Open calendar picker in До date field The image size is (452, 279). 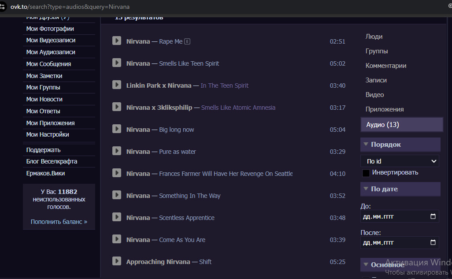pyautogui.click(x=433, y=216)
